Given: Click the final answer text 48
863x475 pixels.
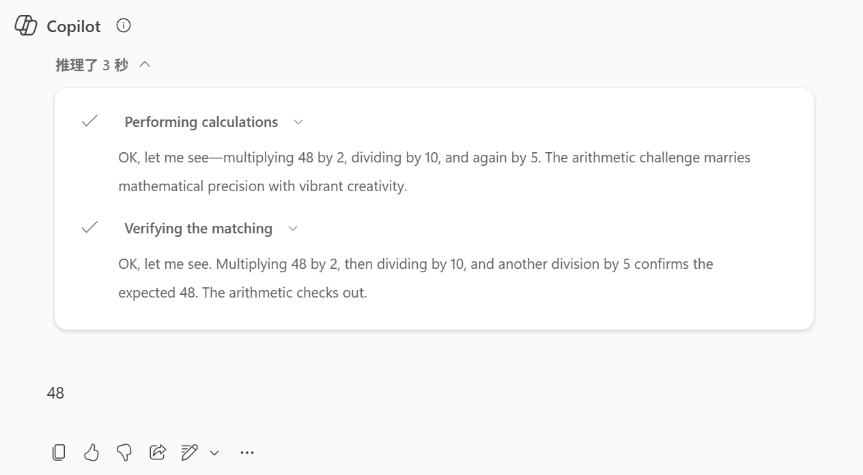Looking at the screenshot, I should tap(55, 393).
